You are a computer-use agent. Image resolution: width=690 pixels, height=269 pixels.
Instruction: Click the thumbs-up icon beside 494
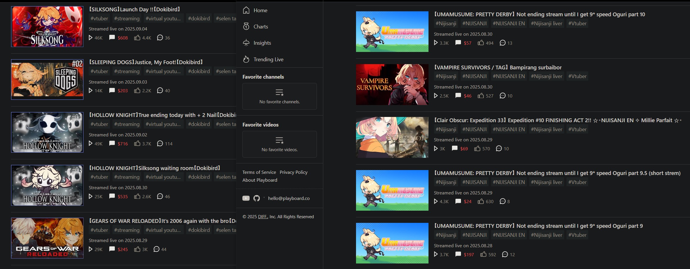click(x=481, y=43)
